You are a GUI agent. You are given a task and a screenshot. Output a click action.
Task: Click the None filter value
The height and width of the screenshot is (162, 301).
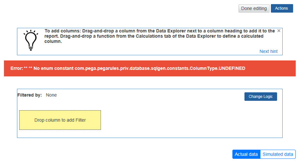click(51, 95)
